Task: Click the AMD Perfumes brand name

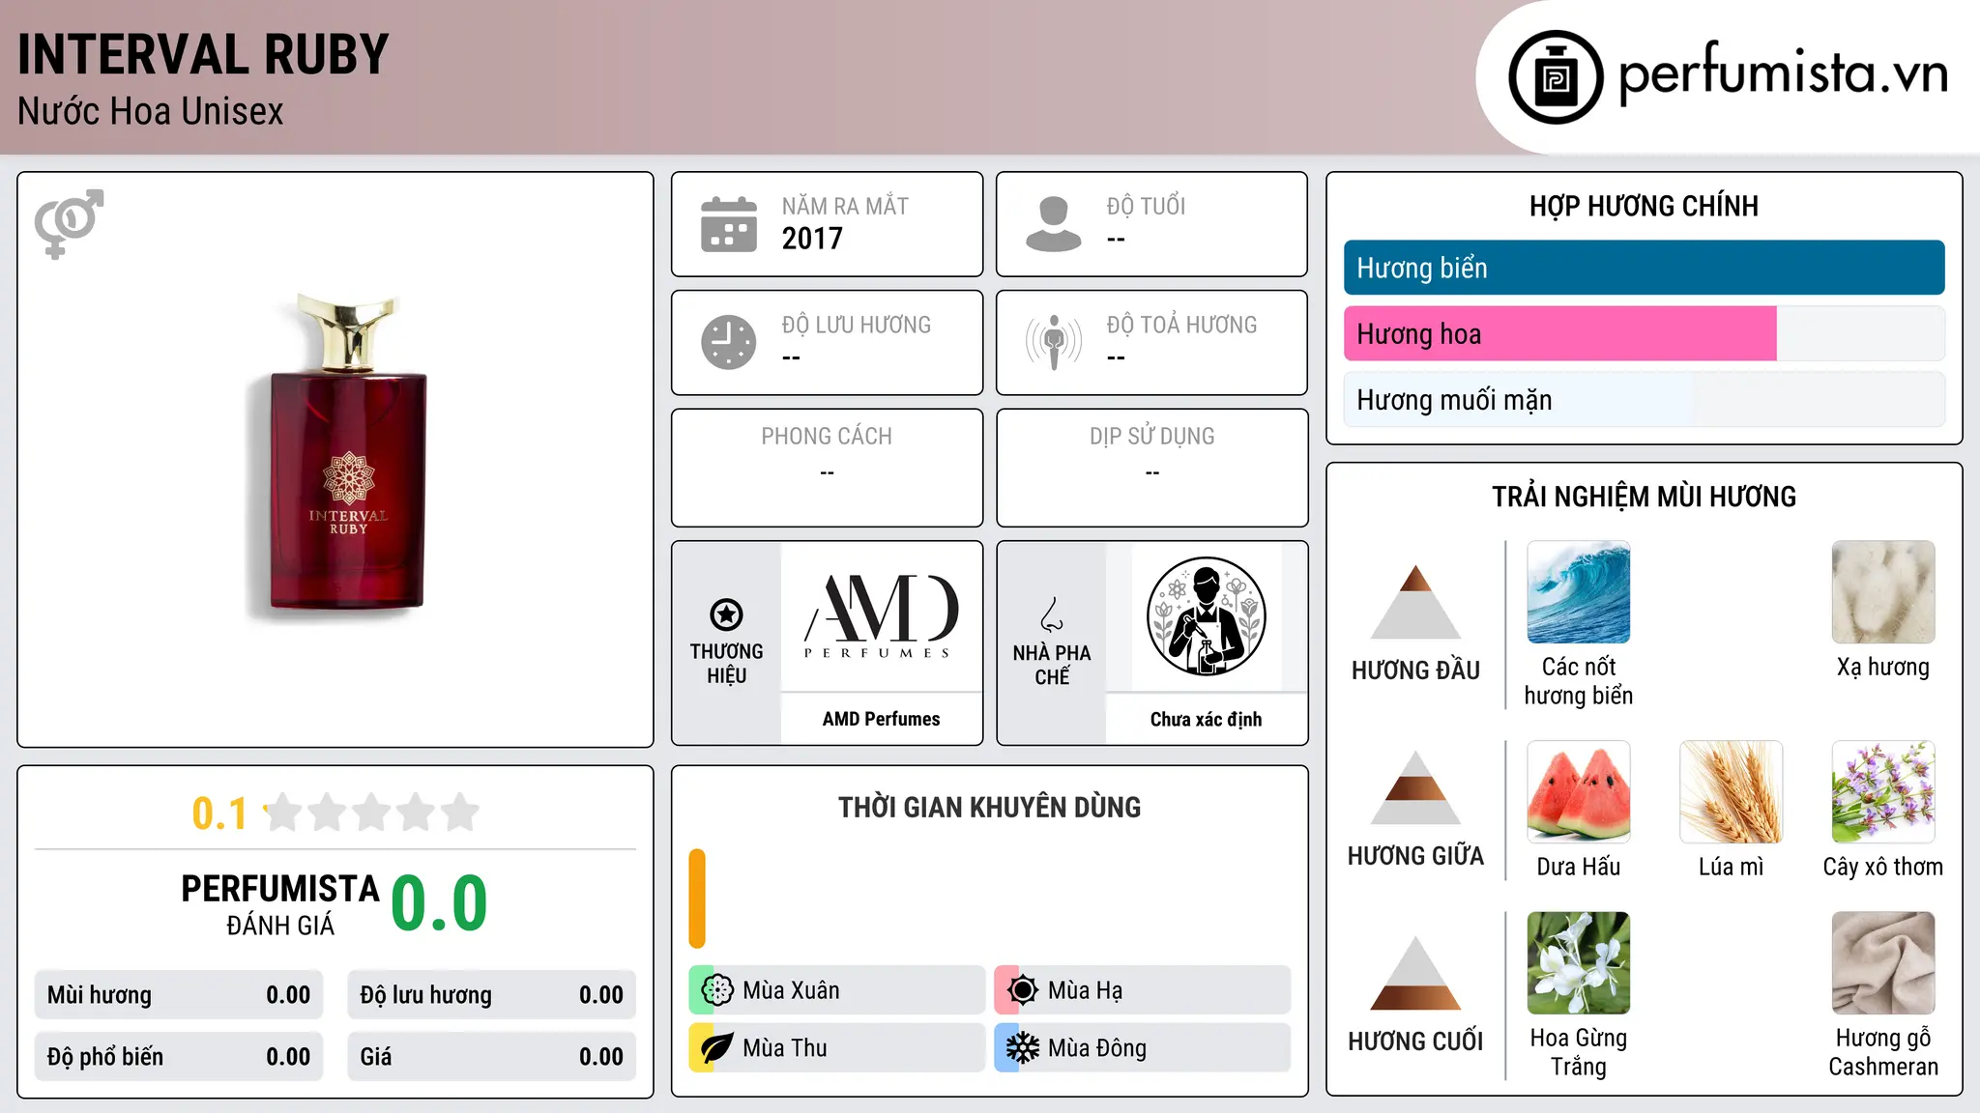Action: click(881, 719)
